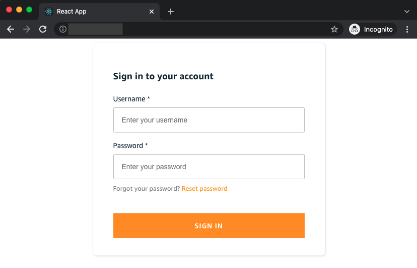
Task: Maximize the window with green button
Action: coord(29,10)
